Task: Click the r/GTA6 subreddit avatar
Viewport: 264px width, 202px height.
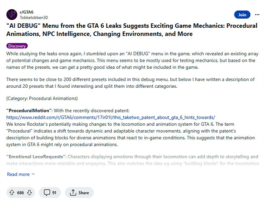Action: tap(12, 15)
